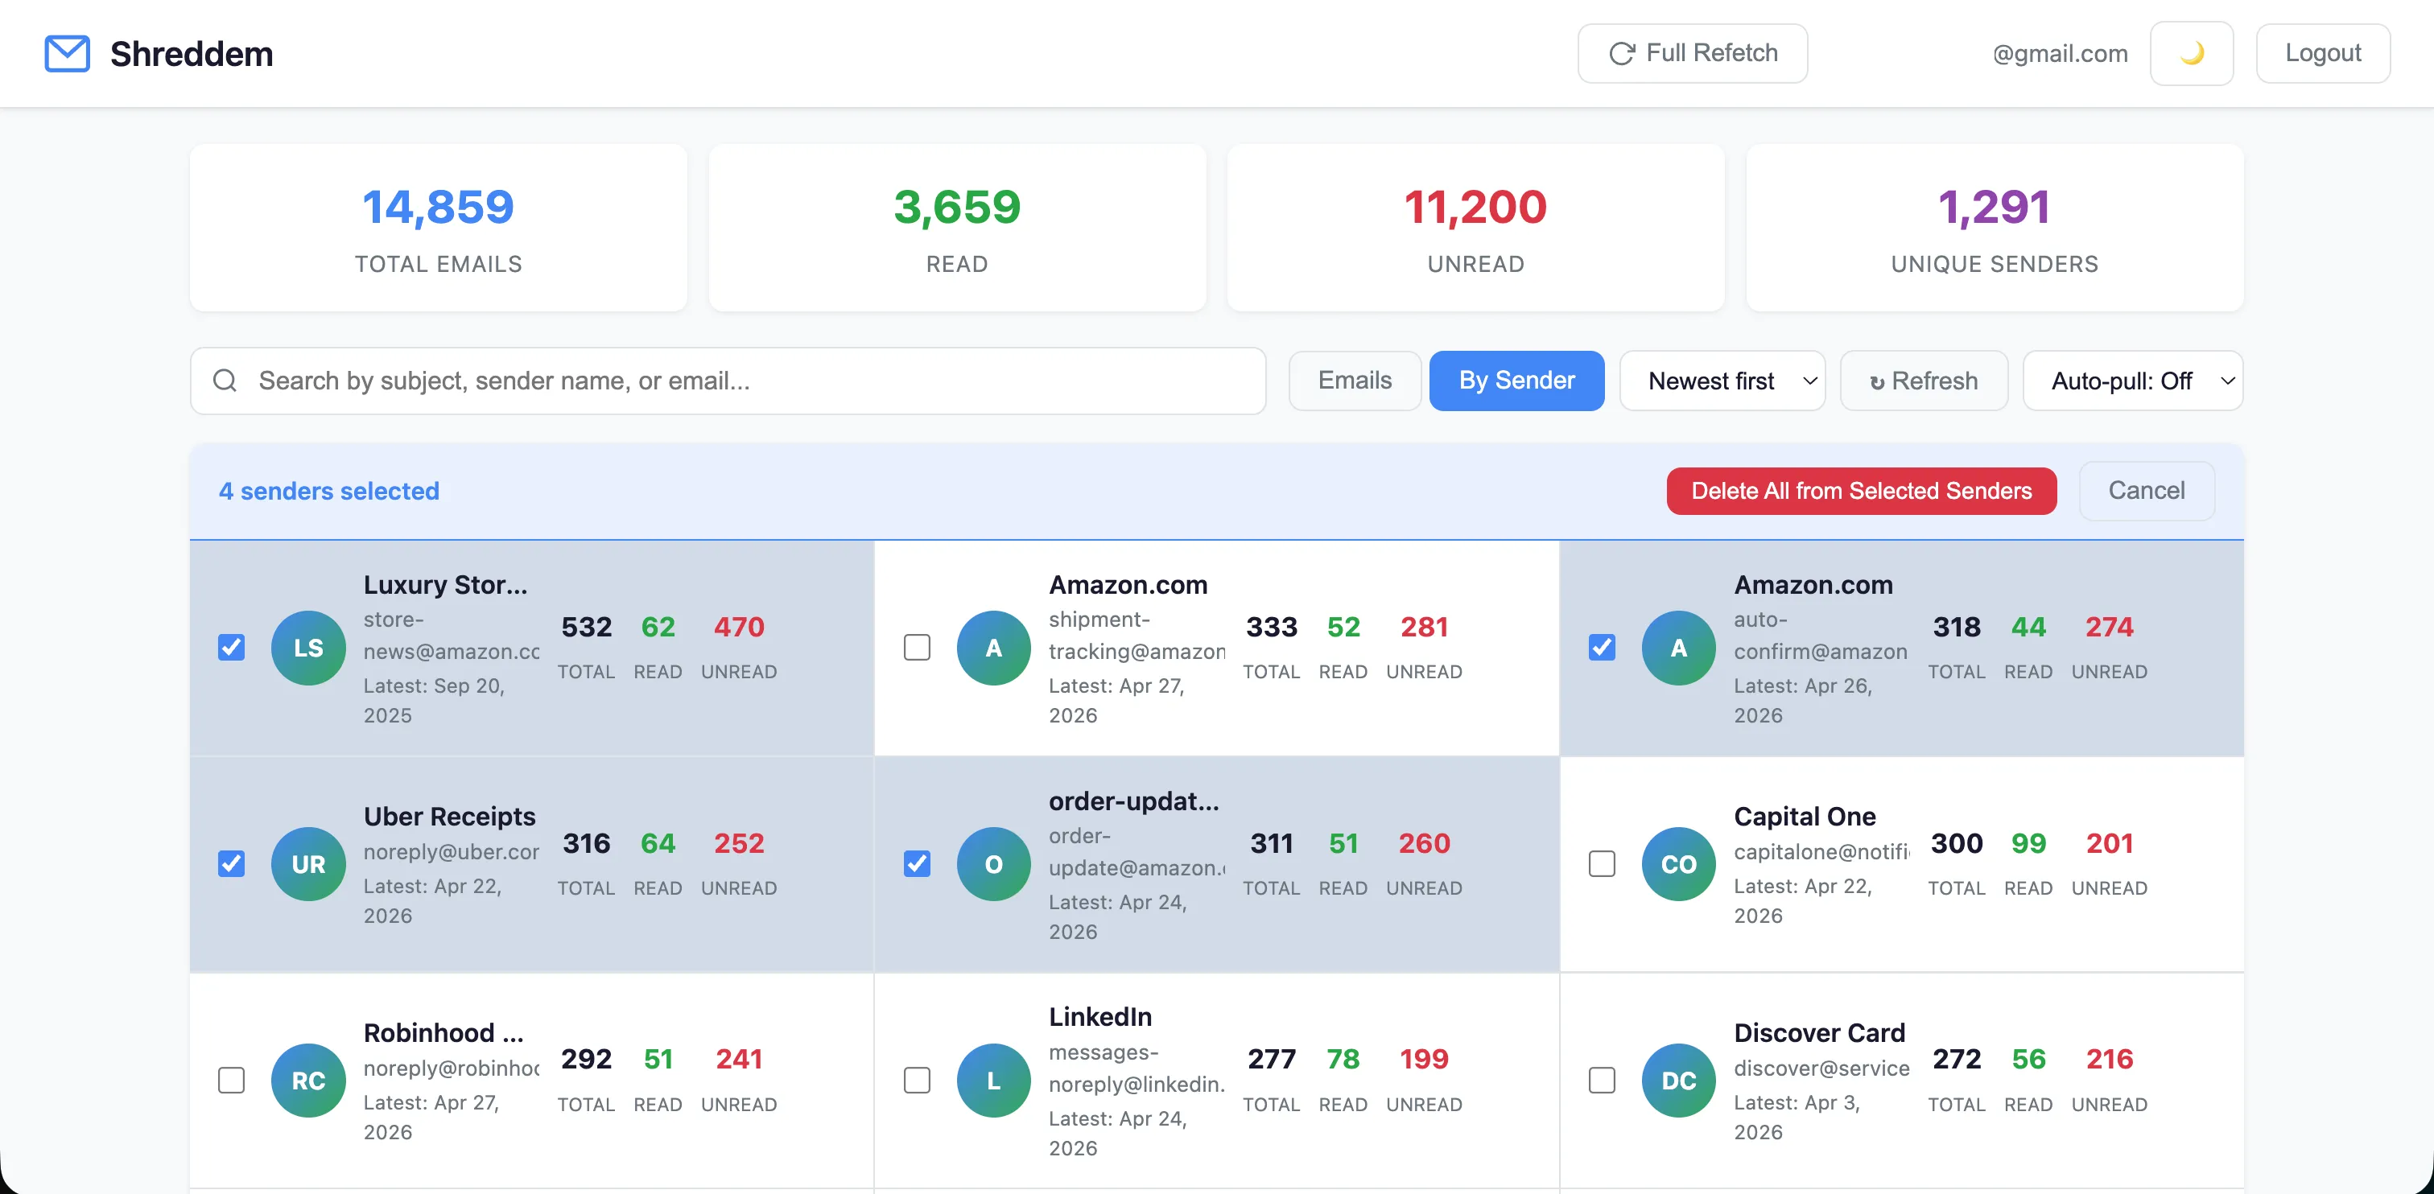Image resolution: width=2434 pixels, height=1194 pixels.
Task: Check the LinkedIn sender checkbox
Action: coord(917,1081)
